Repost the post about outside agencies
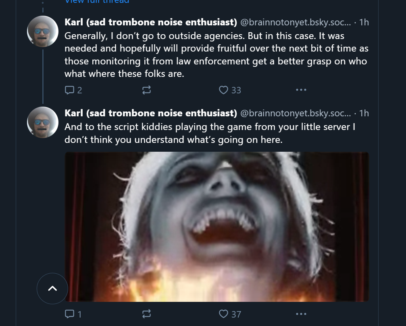 pos(146,90)
